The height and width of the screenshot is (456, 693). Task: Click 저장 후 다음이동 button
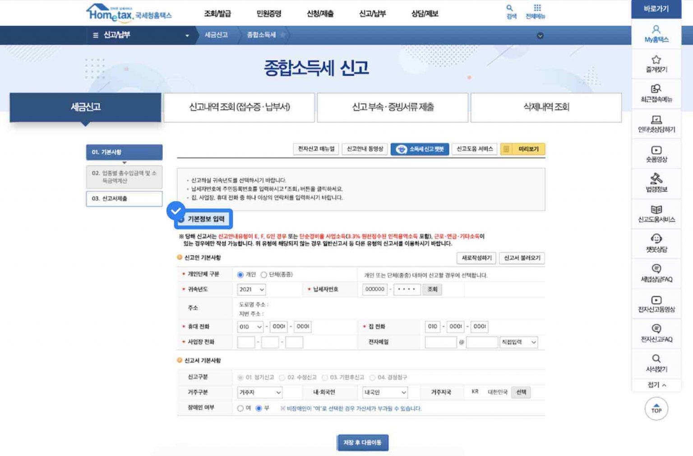362,442
